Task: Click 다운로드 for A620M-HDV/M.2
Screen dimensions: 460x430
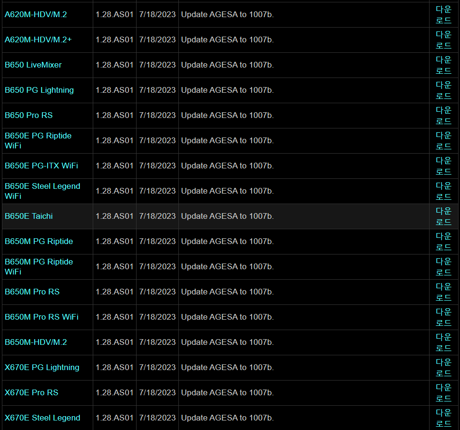Action: (x=443, y=15)
